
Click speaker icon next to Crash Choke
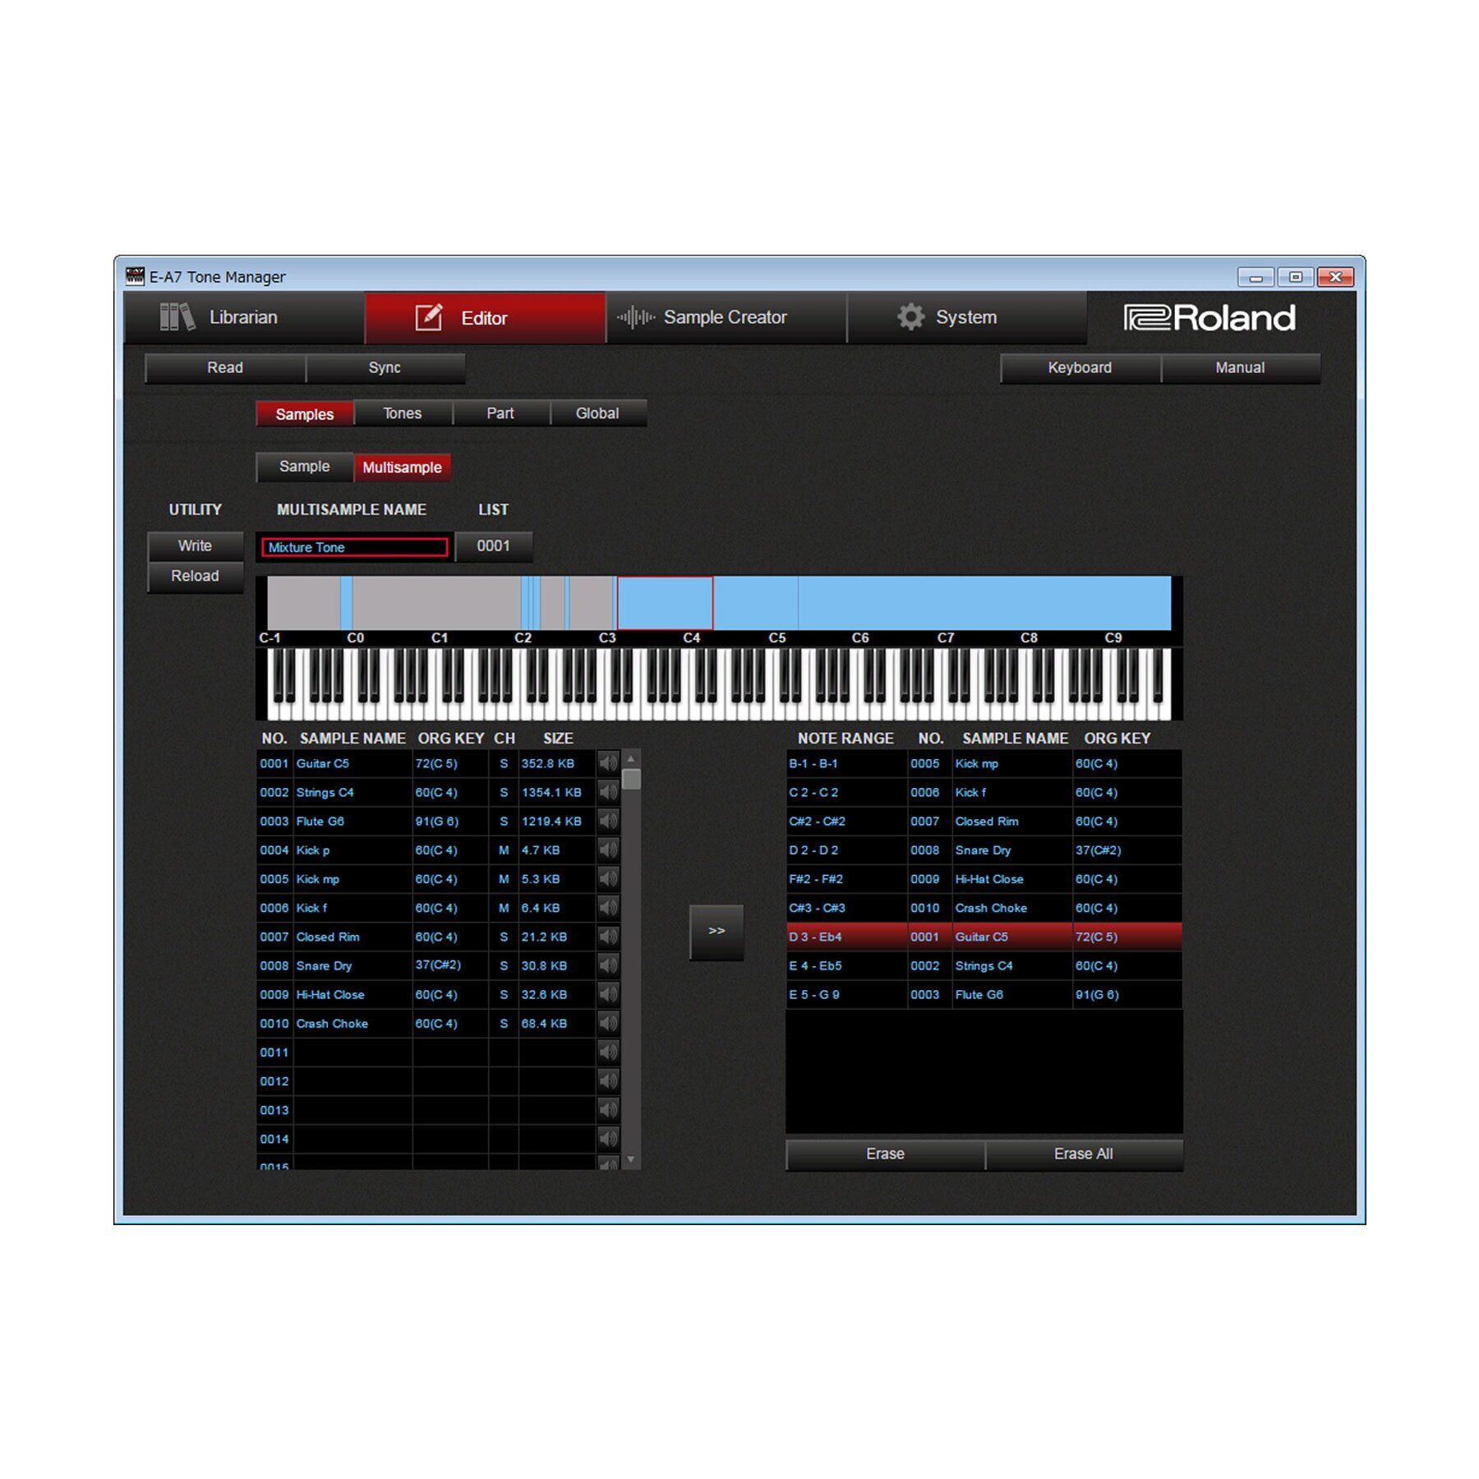pyautogui.click(x=608, y=1023)
